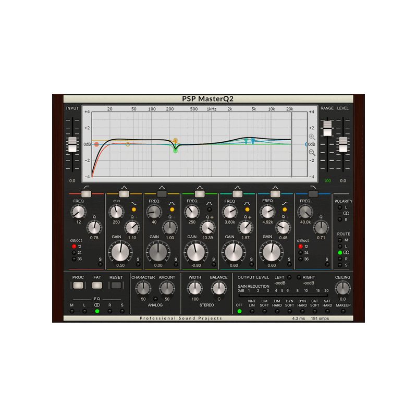Solo the red high-pass band with its S LED
Image resolution: width=417 pixels, height=417 pixels.
(100, 264)
